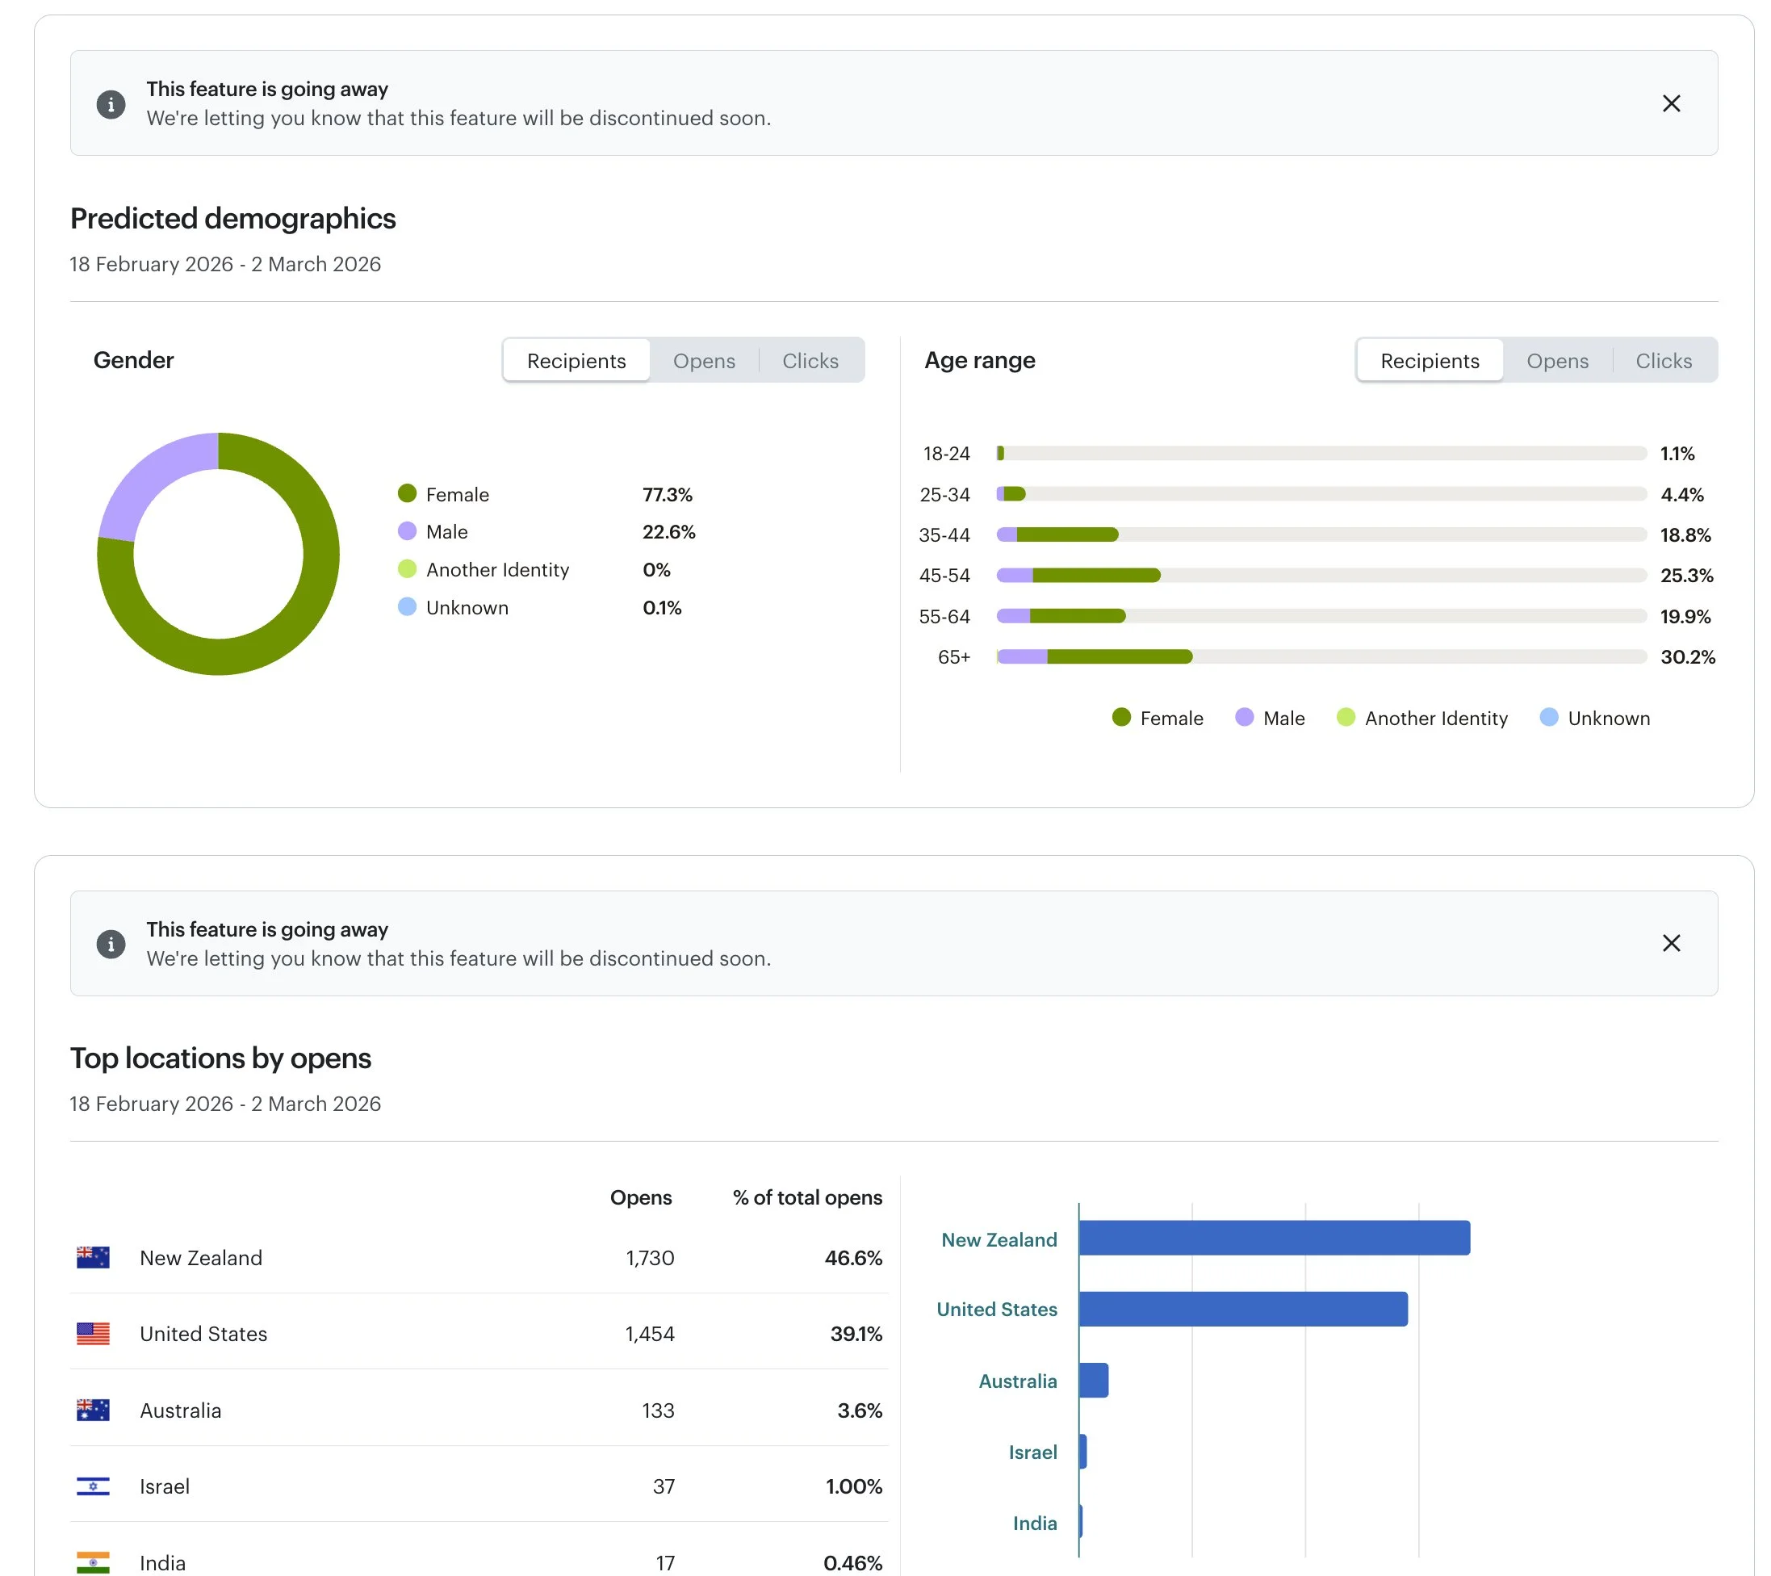Click the Australia flag icon
Viewport: 1771px width, 1576px height.
point(93,1410)
